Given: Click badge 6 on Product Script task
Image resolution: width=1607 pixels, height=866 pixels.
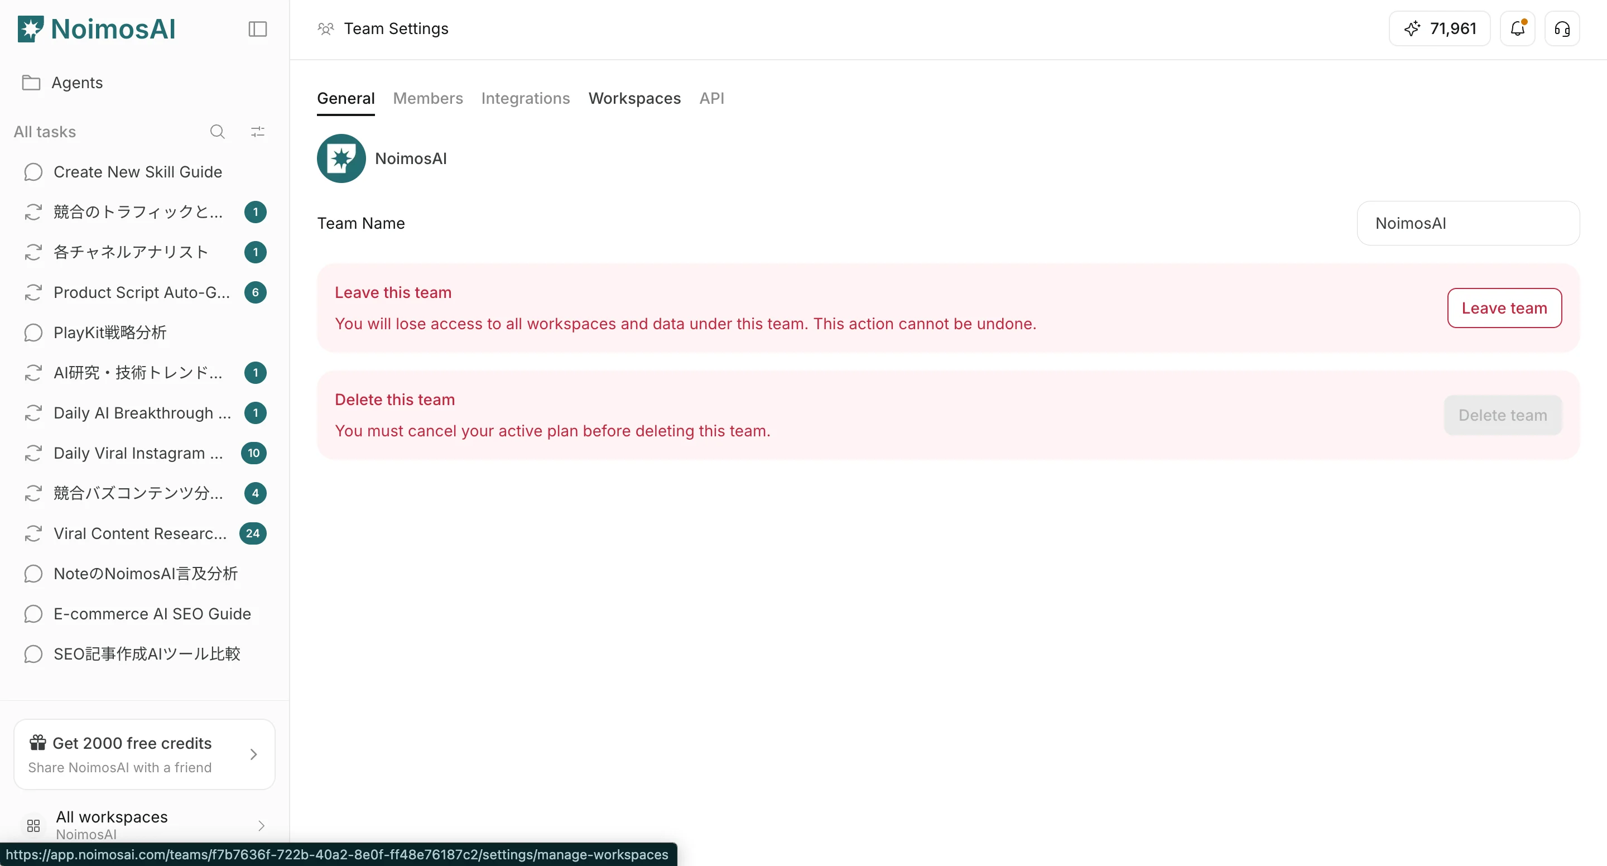Looking at the screenshot, I should pyautogui.click(x=255, y=292).
